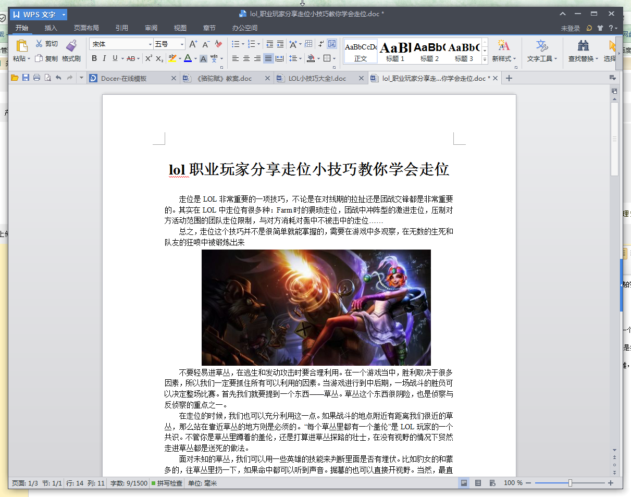Click the font color A swatch
The image size is (631, 497).
[188, 58]
